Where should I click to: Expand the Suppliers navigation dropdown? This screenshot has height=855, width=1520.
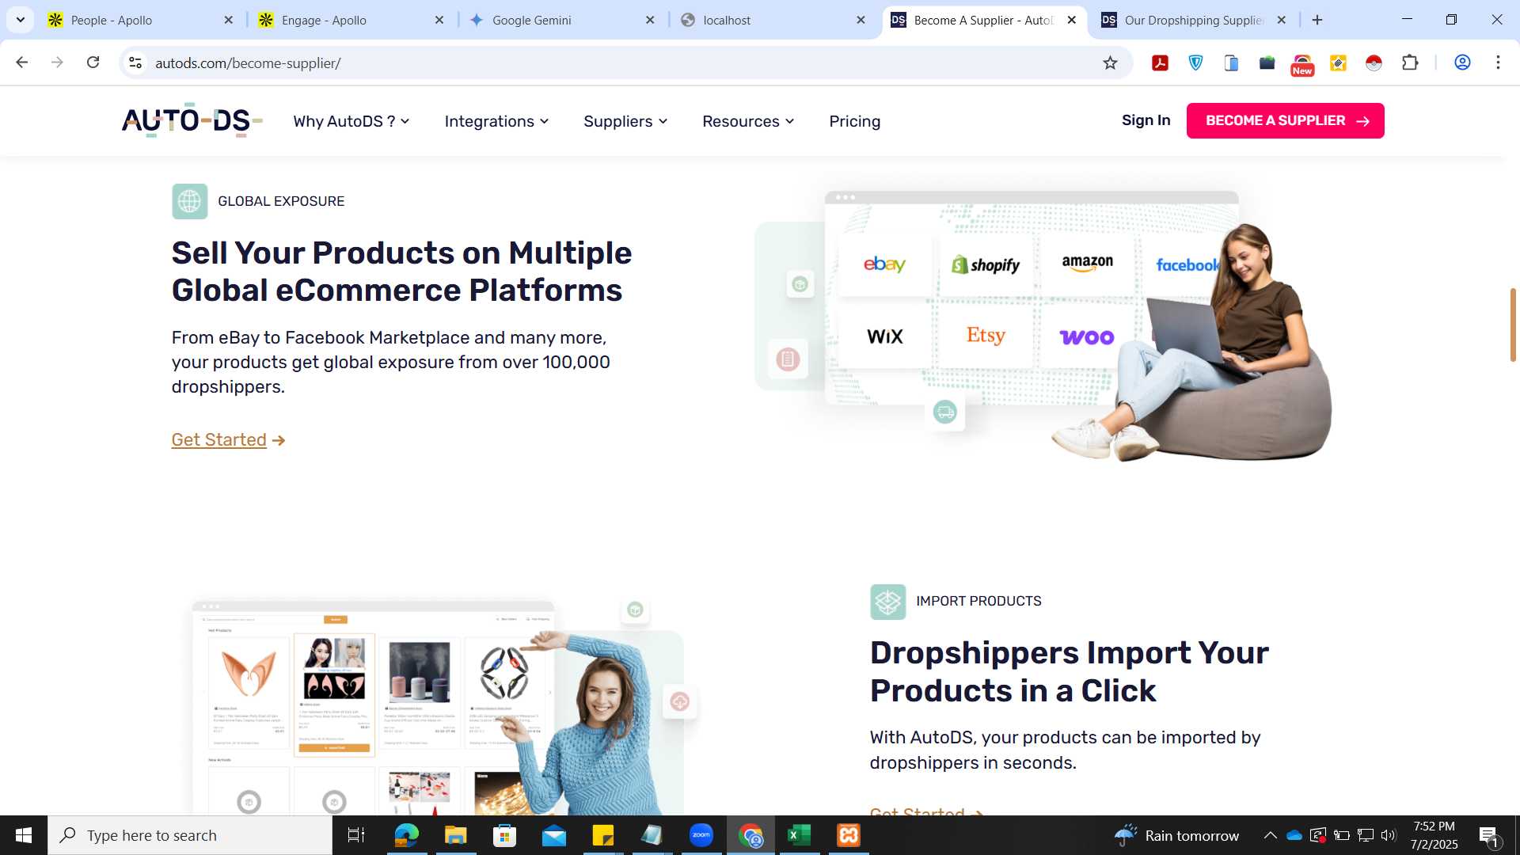point(625,121)
